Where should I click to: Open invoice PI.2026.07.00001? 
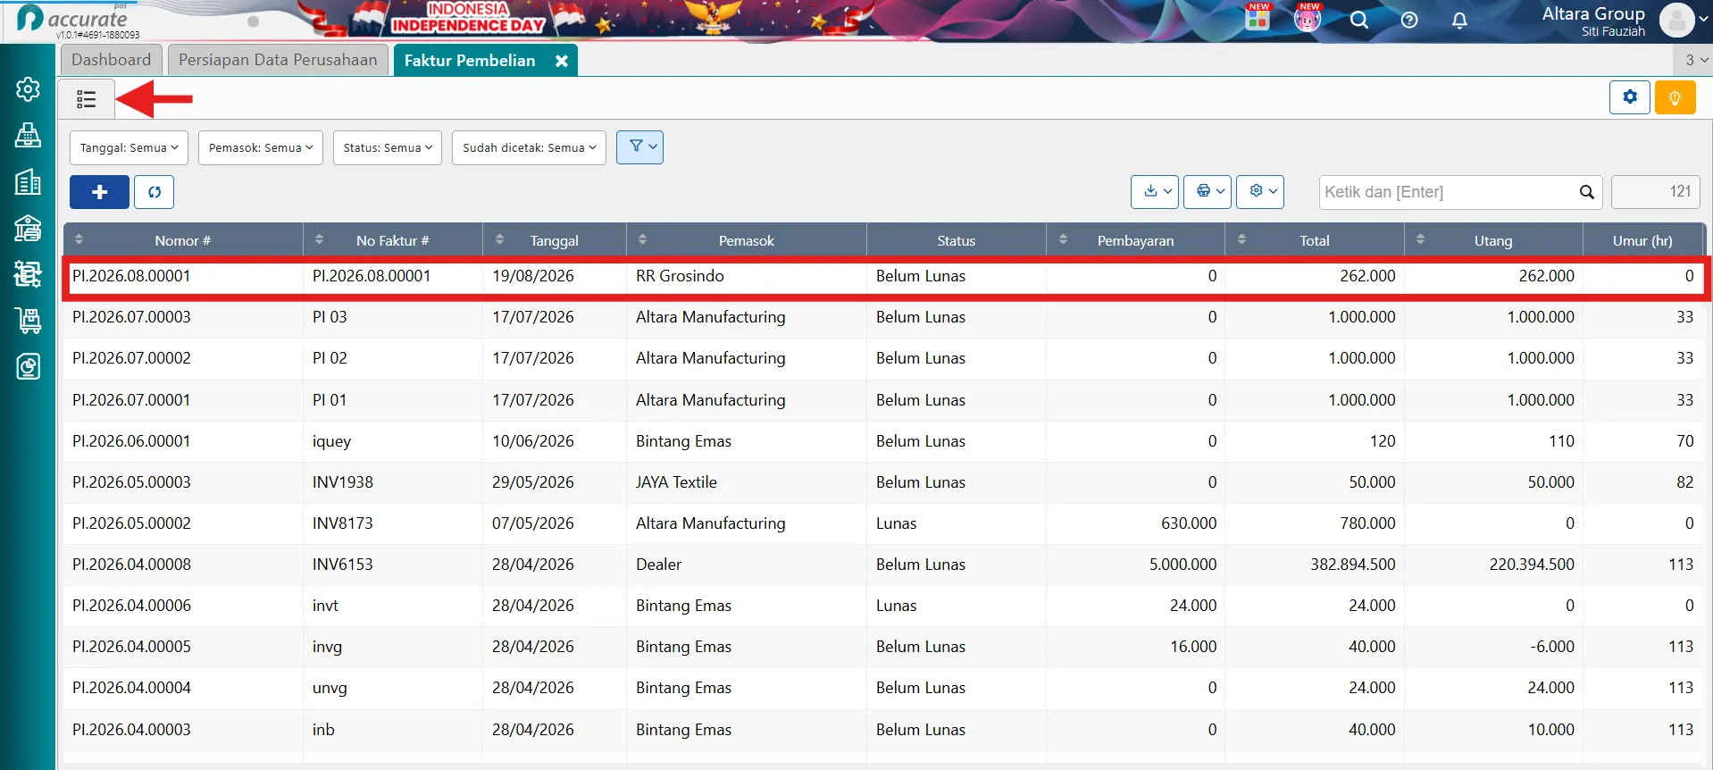point(883,400)
